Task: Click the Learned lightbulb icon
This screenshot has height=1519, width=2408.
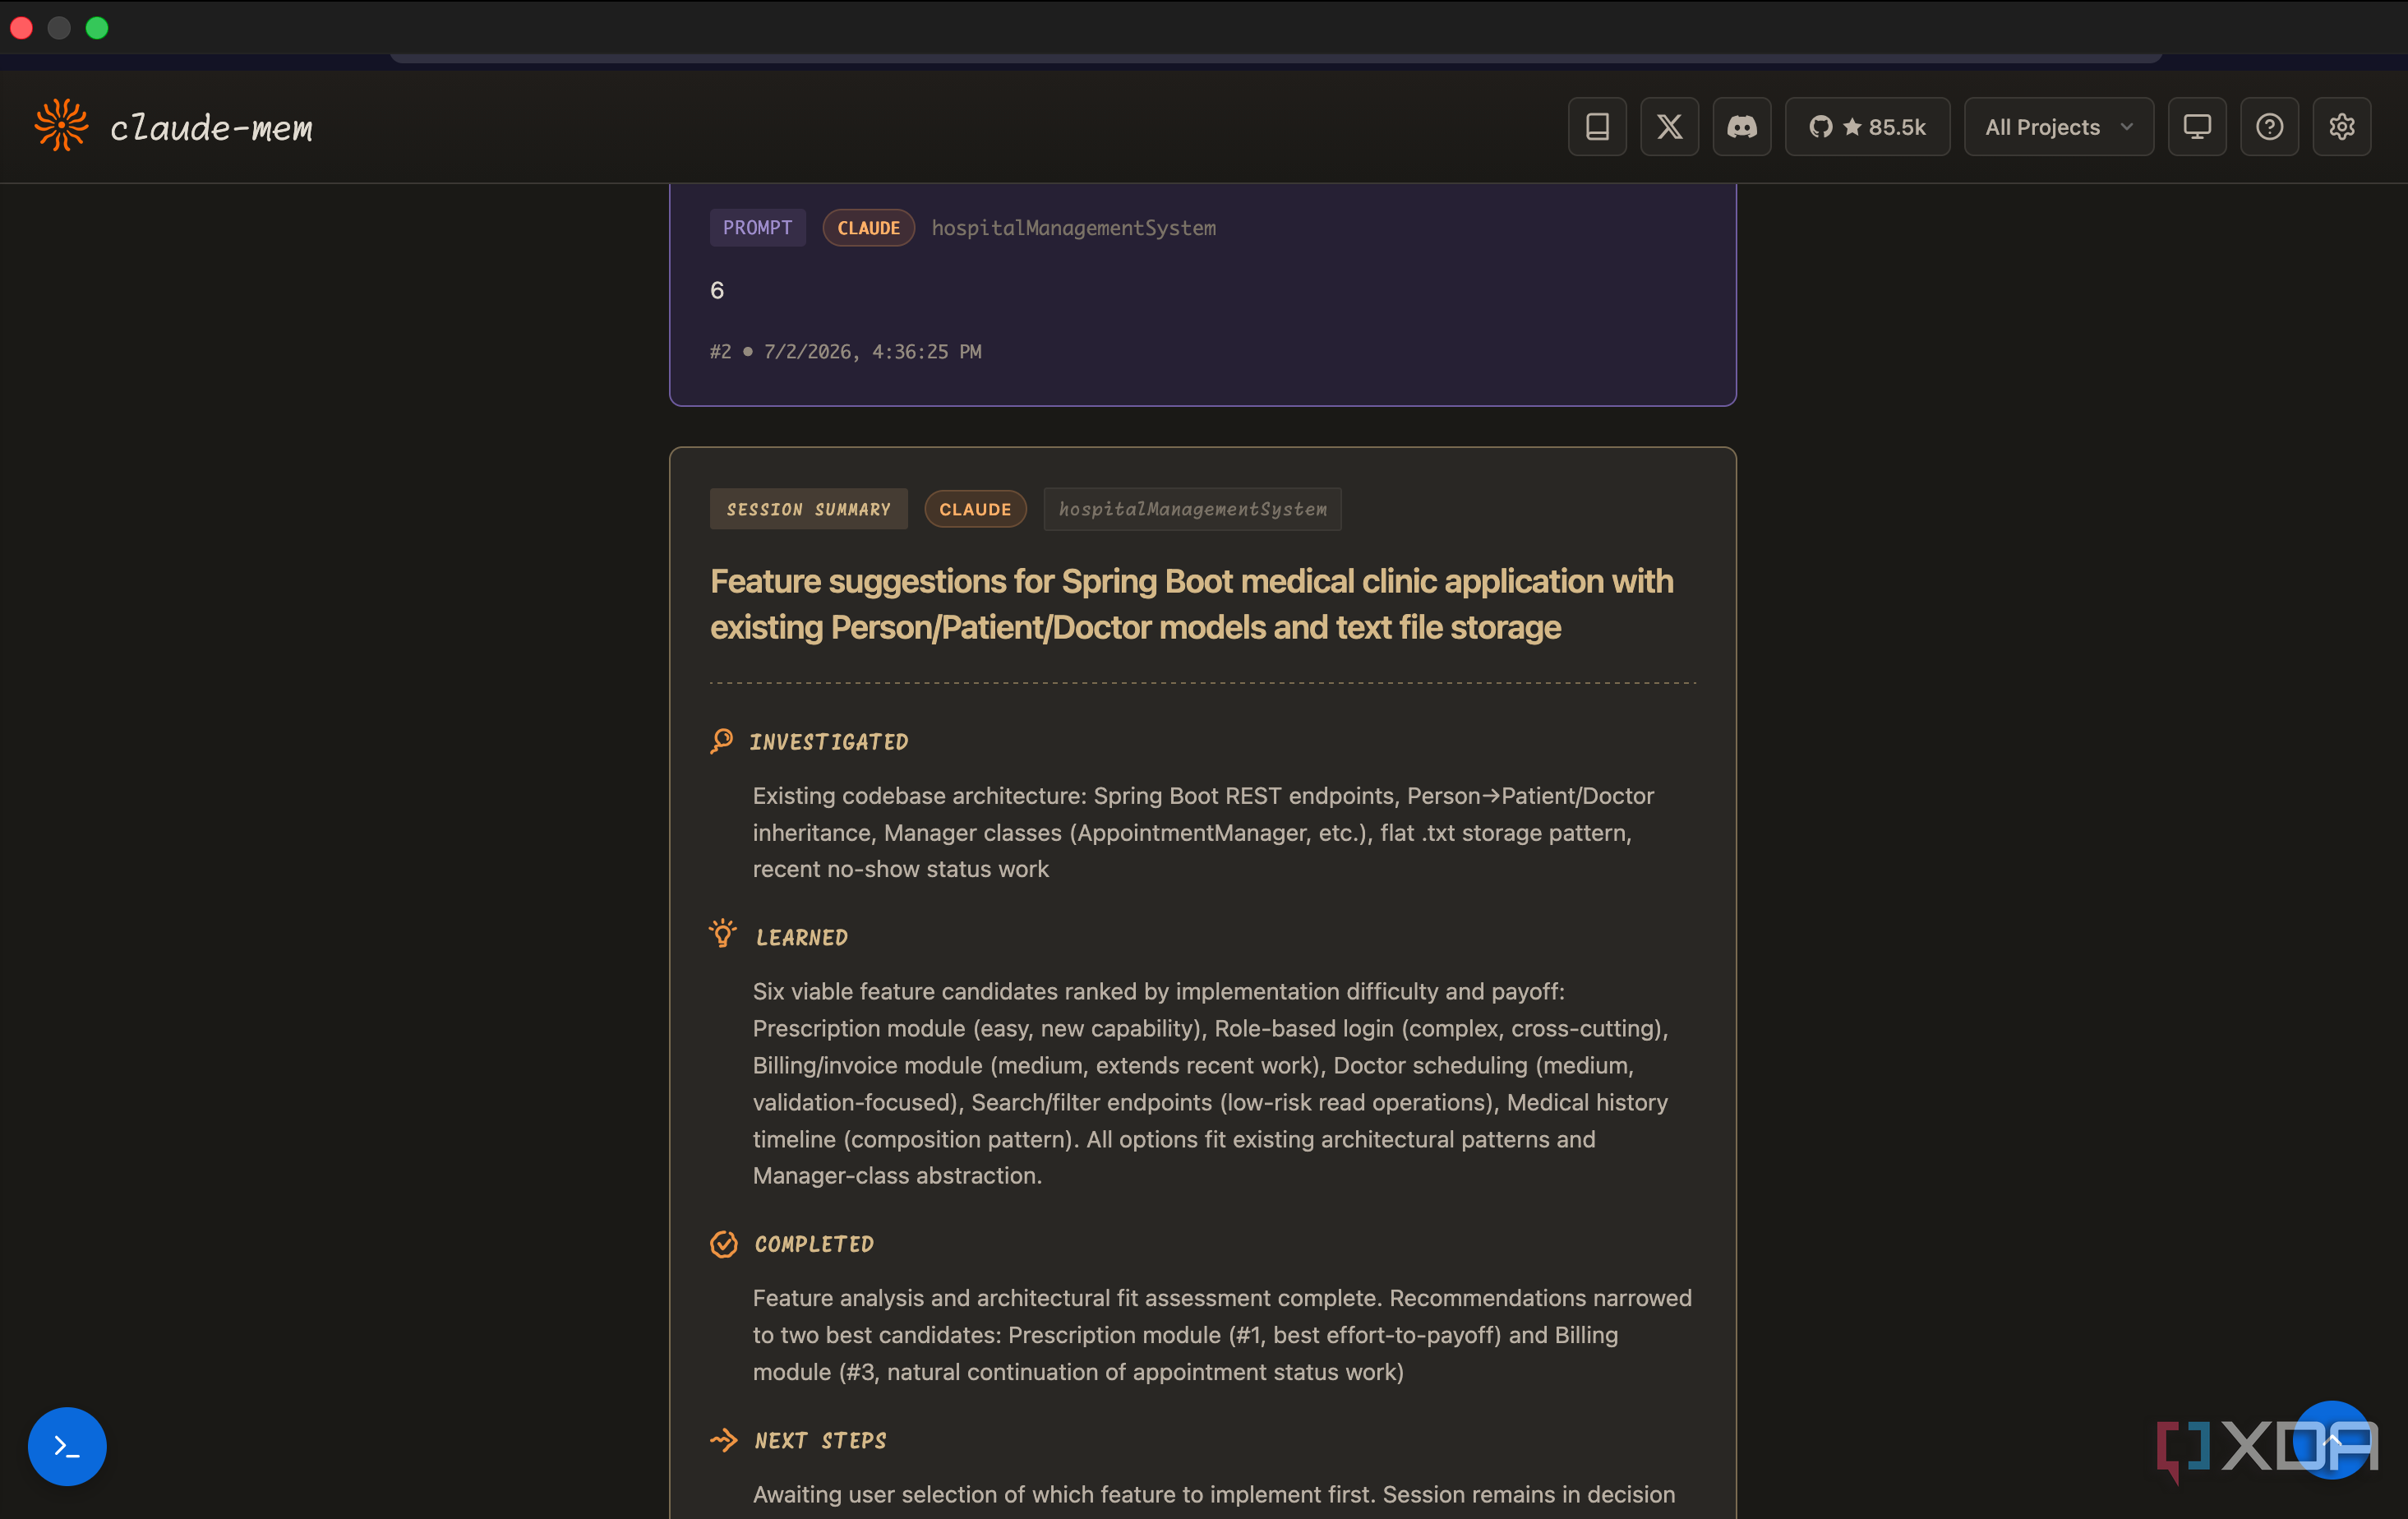Action: tap(722, 935)
